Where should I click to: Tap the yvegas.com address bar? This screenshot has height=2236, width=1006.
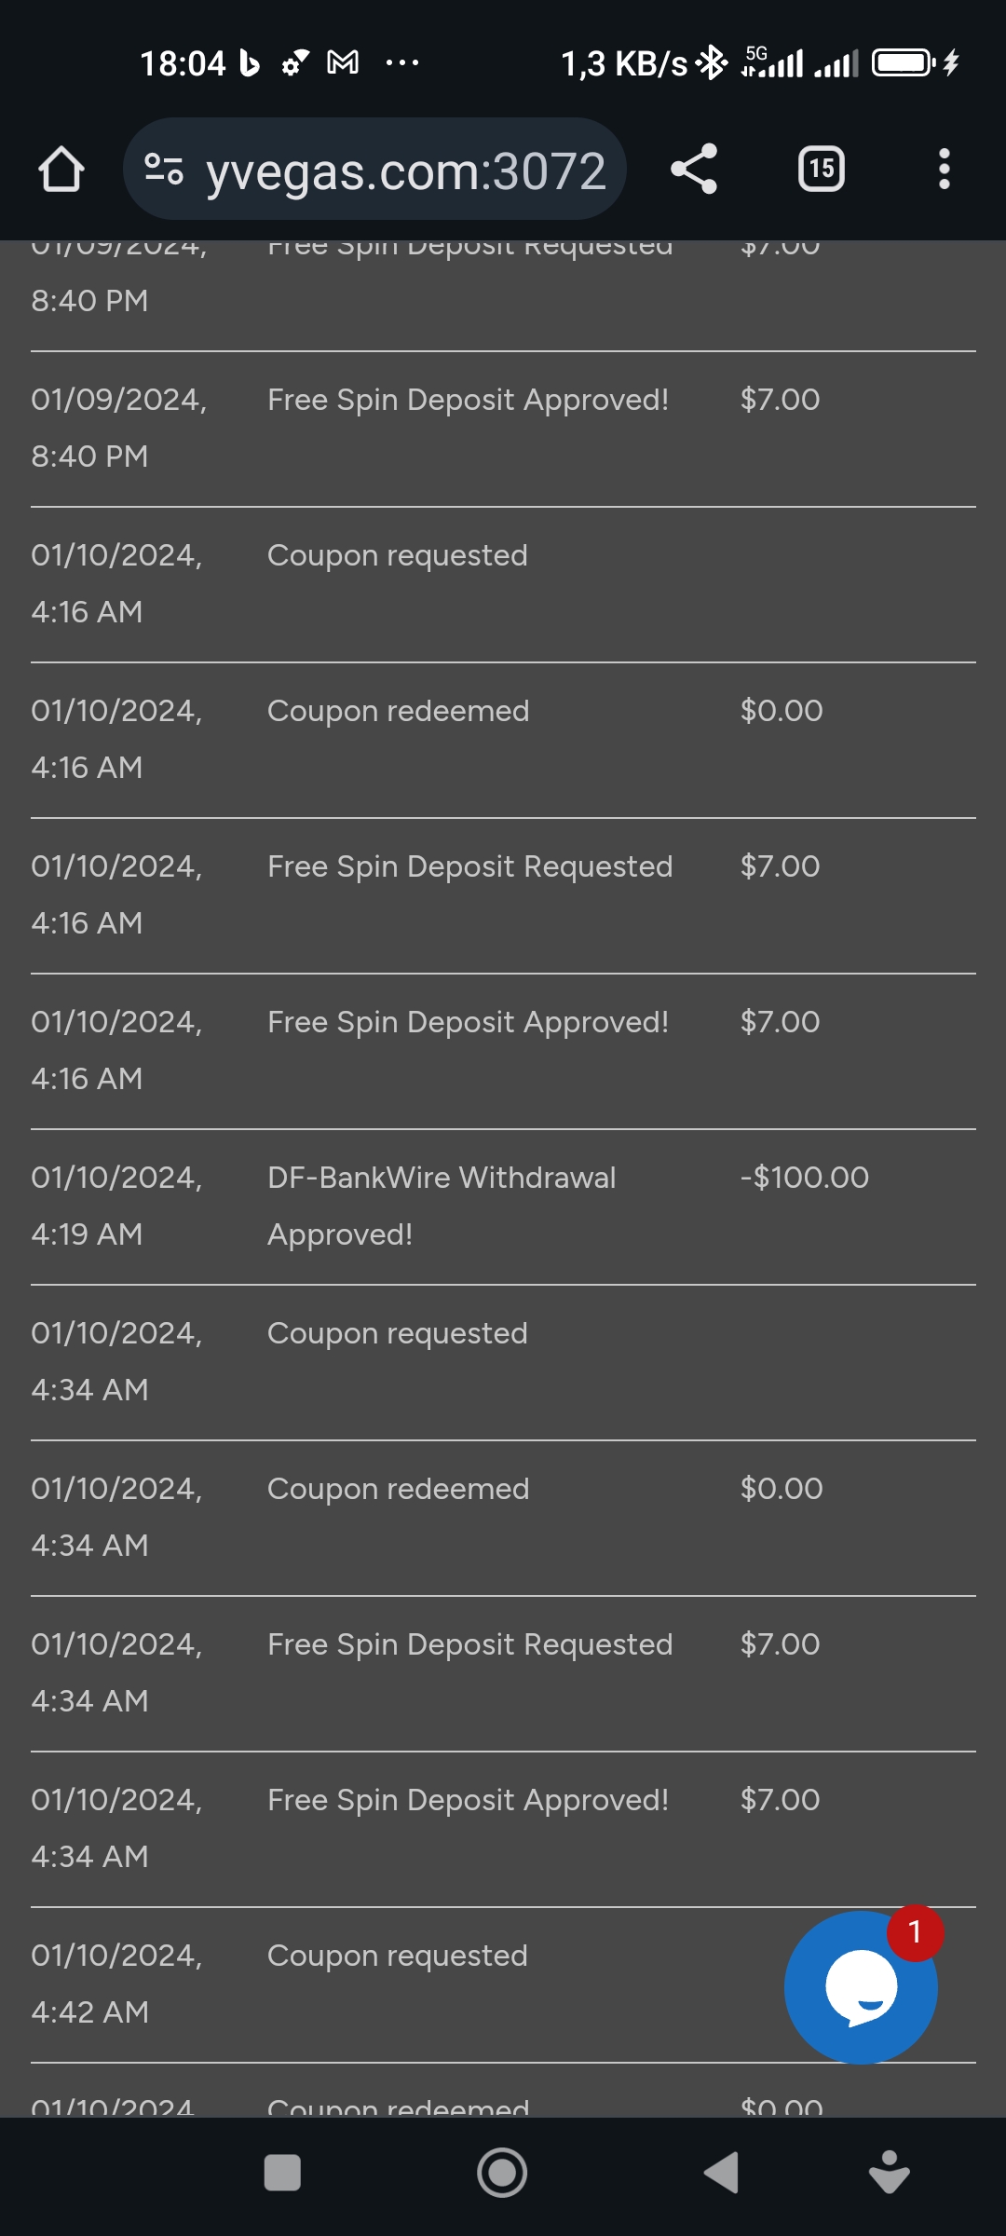coord(405,171)
